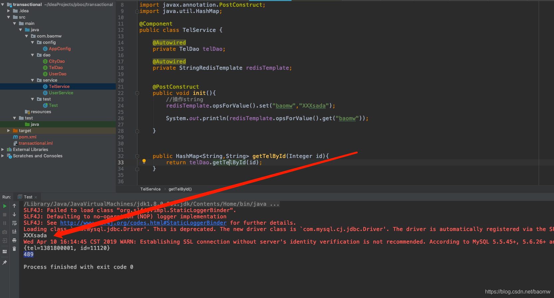Toggle soft-wrap in console output
Screen dimensions: 554x298
click(x=14, y=223)
